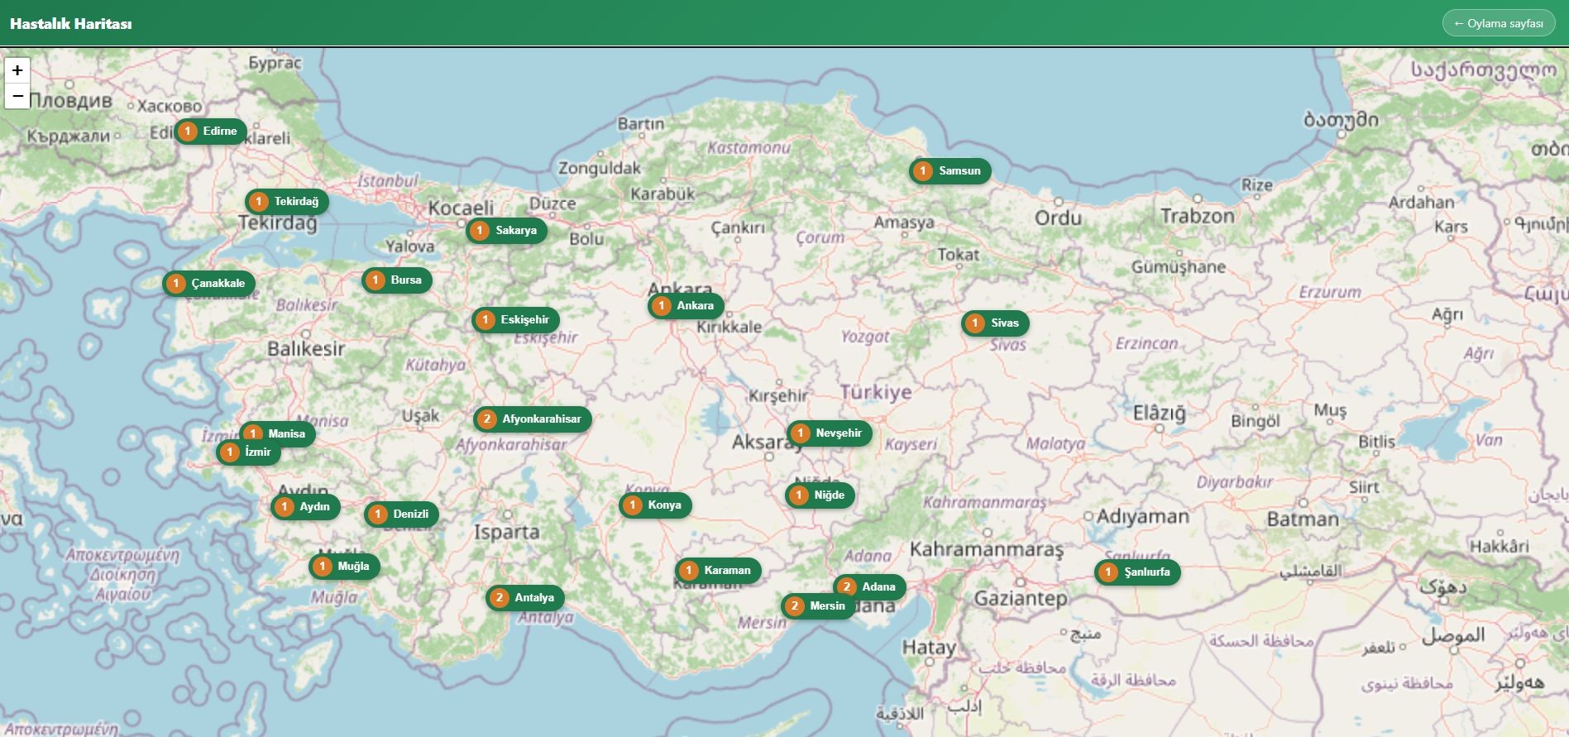Go back via Oylama sayfası button
Image resolution: width=1569 pixels, height=737 pixels.
(1499, 23)
